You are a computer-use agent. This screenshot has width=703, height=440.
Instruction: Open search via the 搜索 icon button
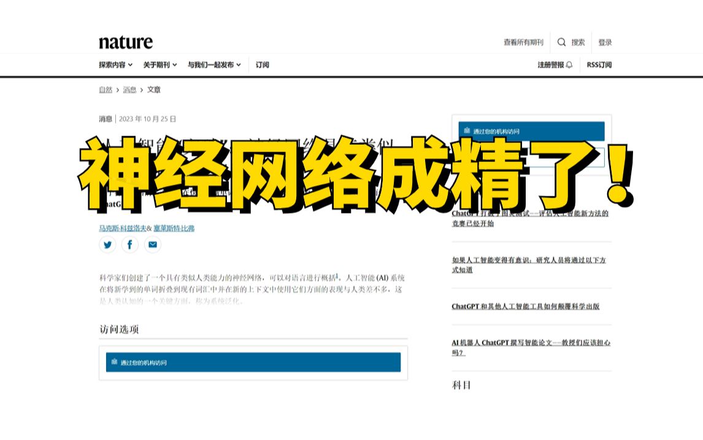click(x=578, y=42)
